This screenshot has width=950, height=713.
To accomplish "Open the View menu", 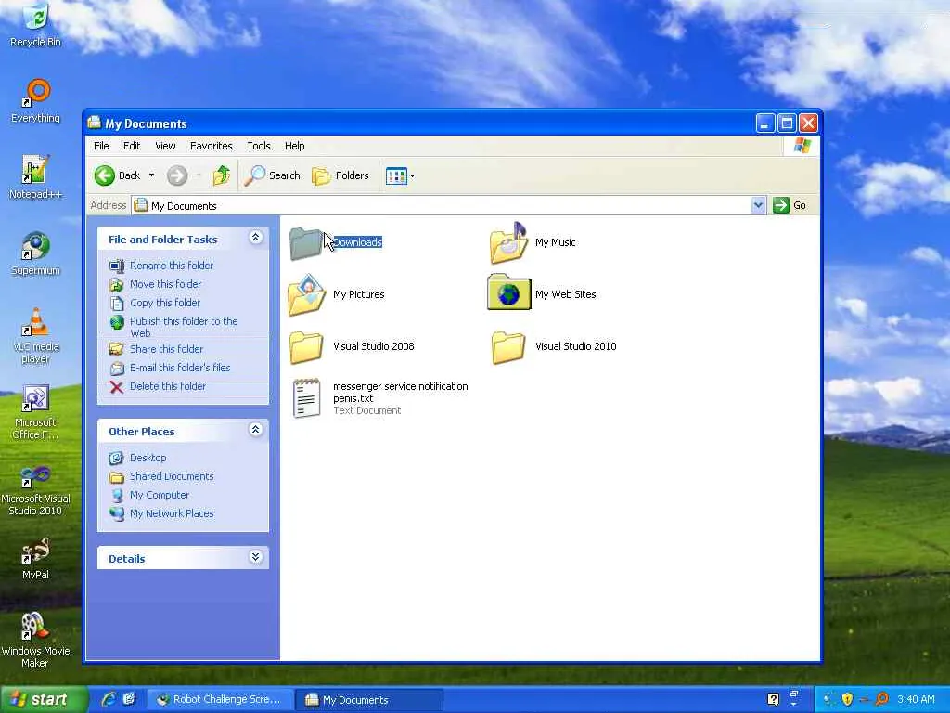I will coord(165,146).
